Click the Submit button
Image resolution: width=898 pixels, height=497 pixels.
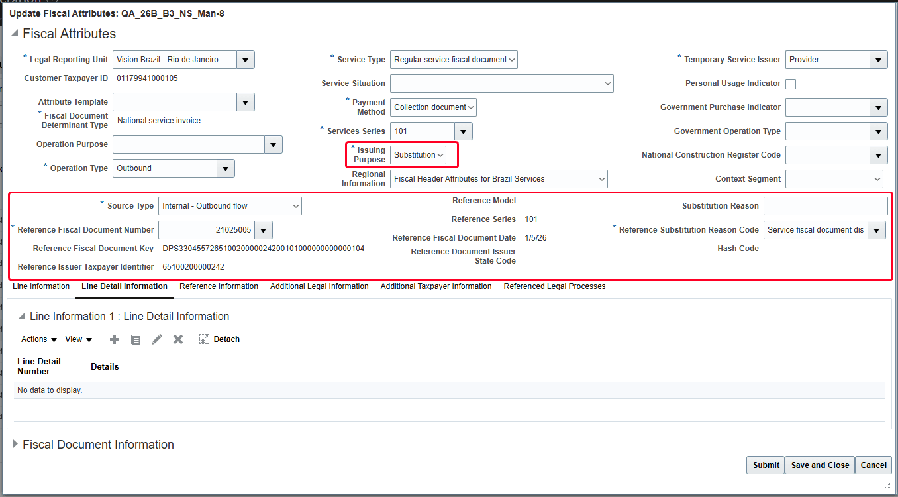click(x=765, y=465)
